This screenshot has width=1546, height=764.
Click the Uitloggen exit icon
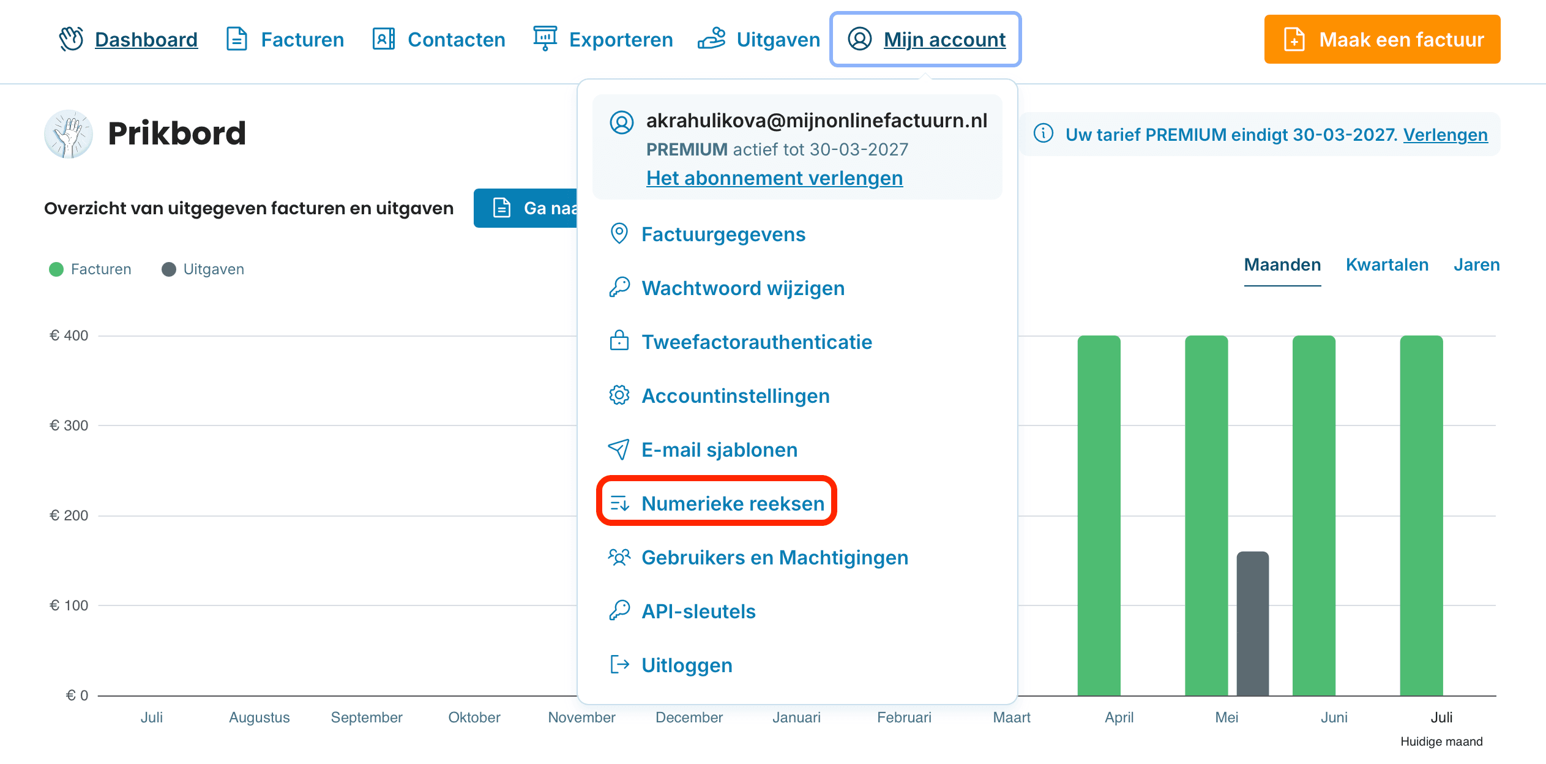click(620, 665)
